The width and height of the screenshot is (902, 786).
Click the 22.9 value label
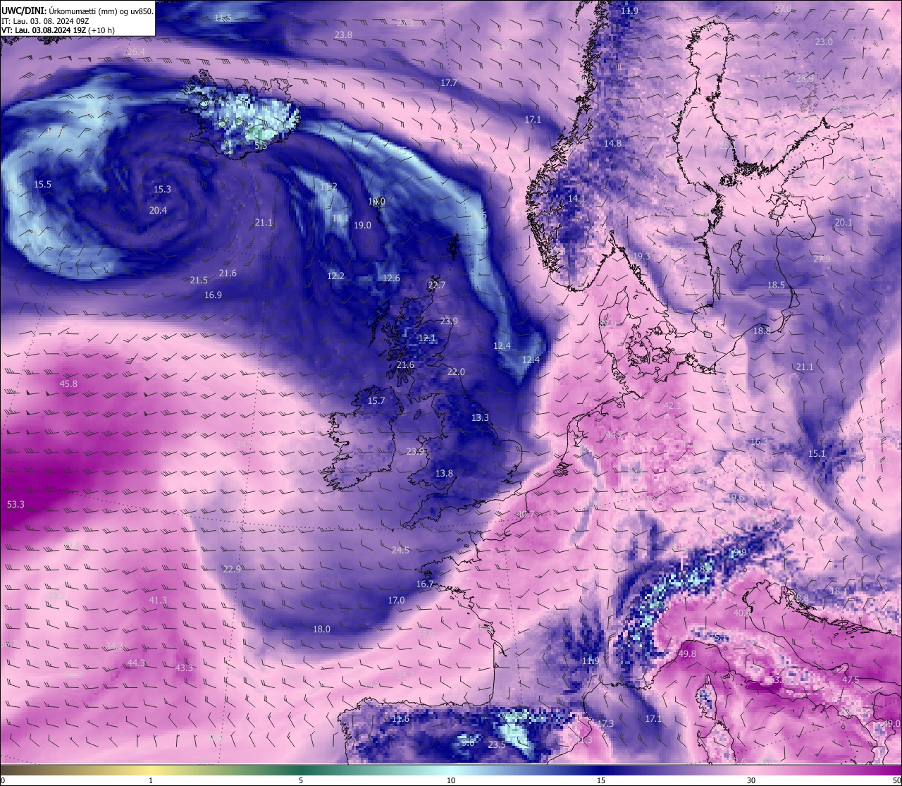[x=232, y=569]
